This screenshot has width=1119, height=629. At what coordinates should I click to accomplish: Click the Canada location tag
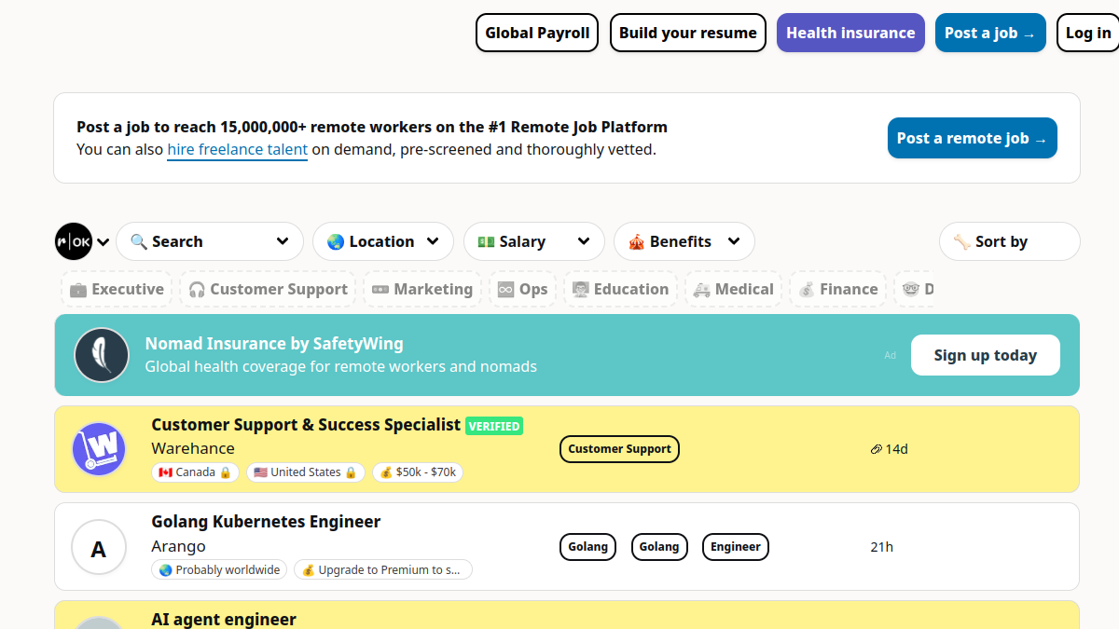tap(196, 472)
